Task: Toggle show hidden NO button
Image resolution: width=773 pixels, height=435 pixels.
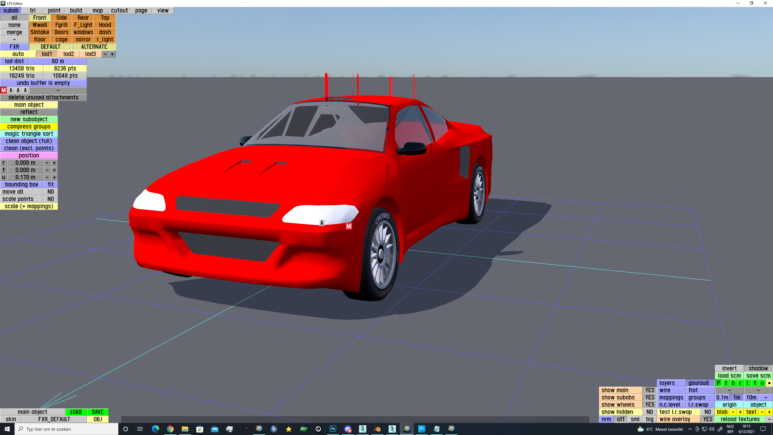Action: 650,412
